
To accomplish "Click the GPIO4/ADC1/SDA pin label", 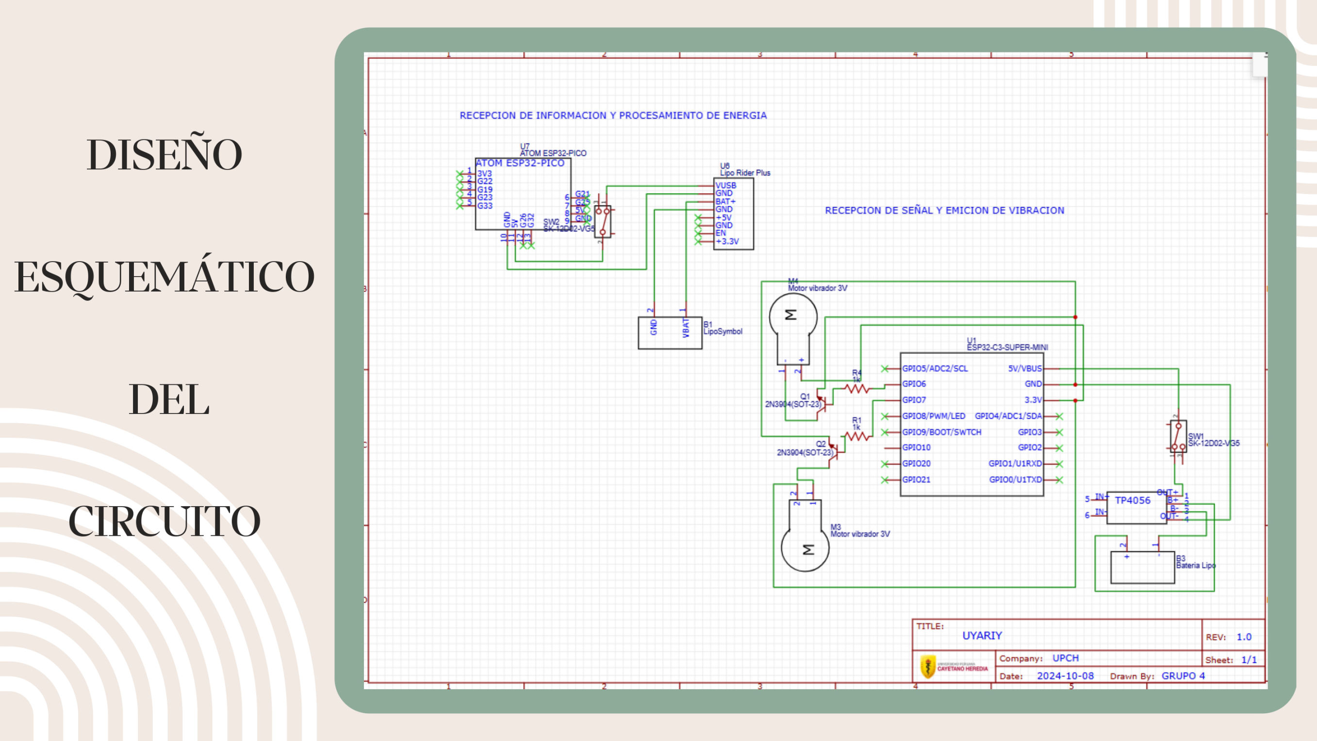I will pyautogui.click(x=1008, y=416).
